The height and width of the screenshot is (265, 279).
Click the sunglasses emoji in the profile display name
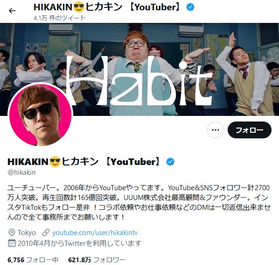[x=55, y=162]
